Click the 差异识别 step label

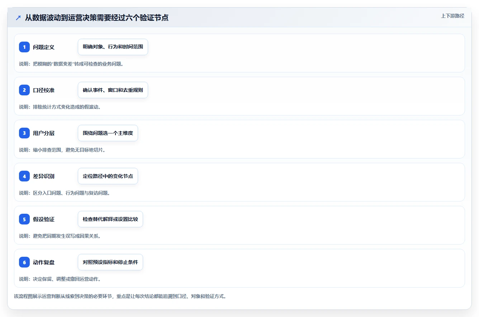pos(44,176)
